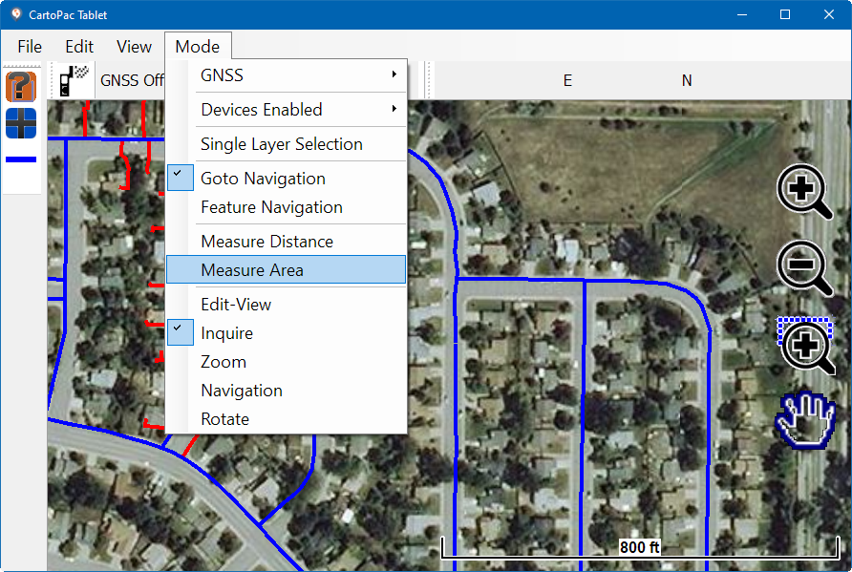Open the File menu
The width and height of the screenshot is (852, 572).
pos(30,46)
